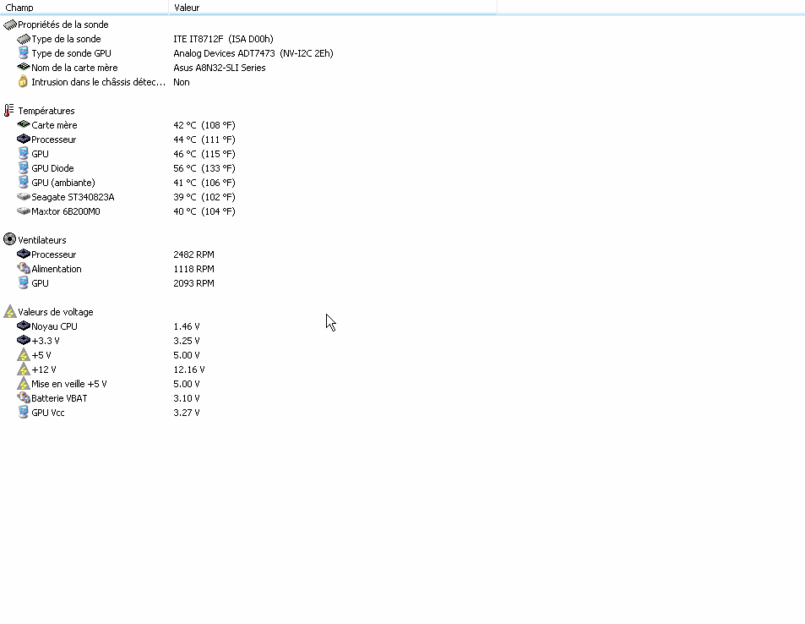Click the 41 °C (106 °F) value
This screenshot has width=805, height=624.
click(x=204, y=183)
